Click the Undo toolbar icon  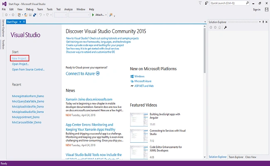point(40,15)
